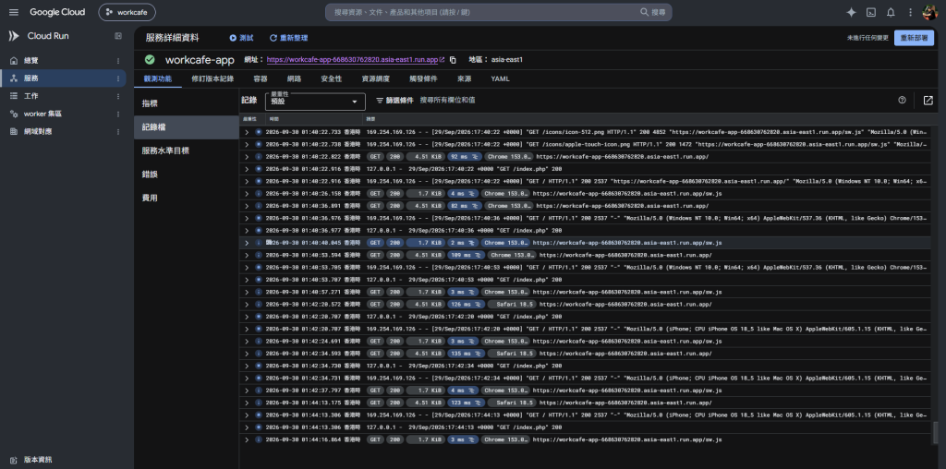Expand log entry at 01:42:20.572

pos(246,305)
